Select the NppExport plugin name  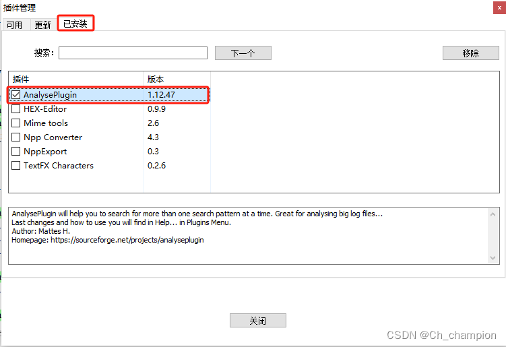coord(45,152)
